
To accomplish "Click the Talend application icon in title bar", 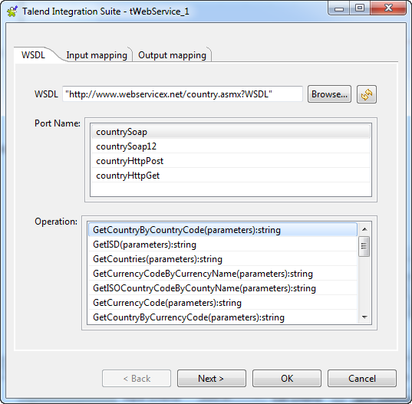I will (x=12, y=11).
